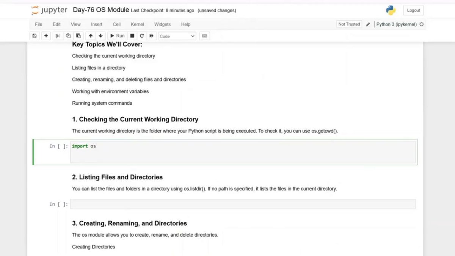Screen dimensions: 455x256
Task: Save and checkpoint the notebook
Action: point(35,36)
